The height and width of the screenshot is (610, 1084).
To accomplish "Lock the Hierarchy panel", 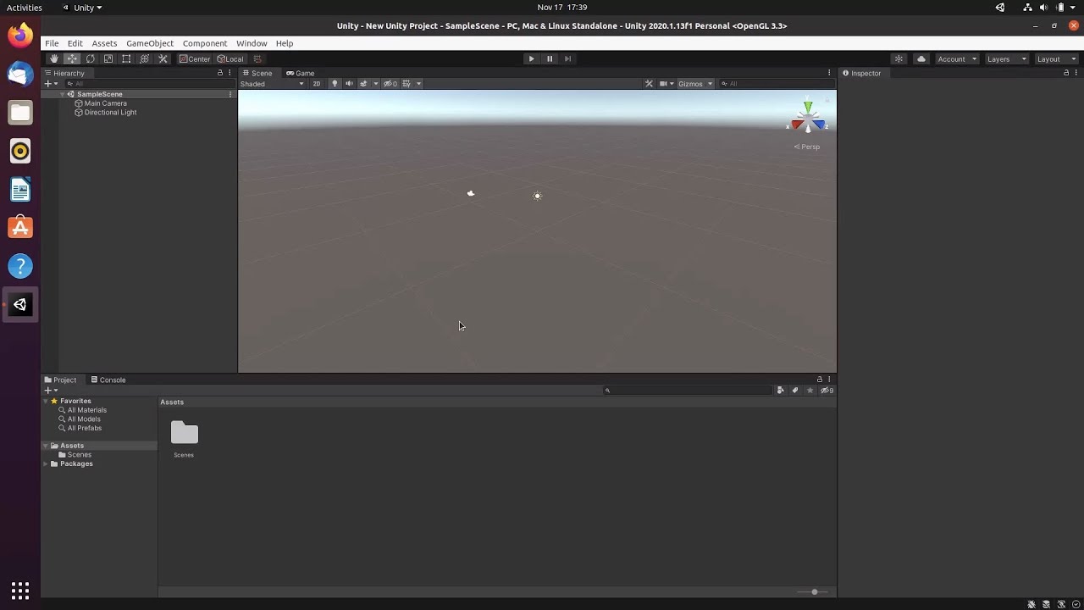I will (x=220, y=73).
